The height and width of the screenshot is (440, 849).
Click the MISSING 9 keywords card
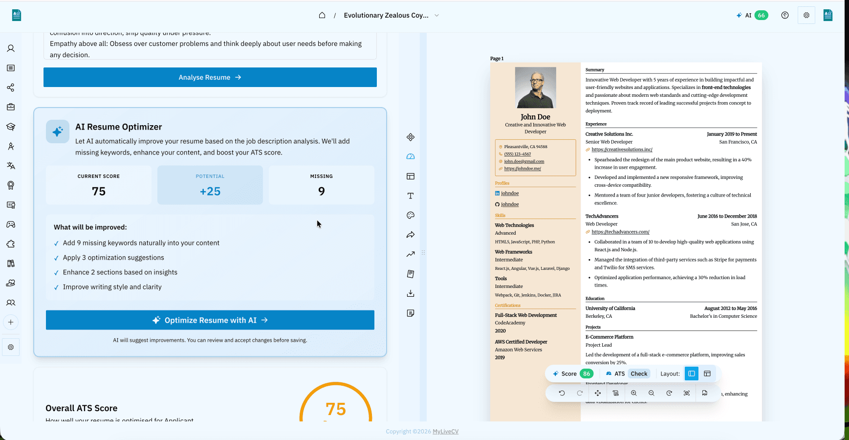[322, 185]
